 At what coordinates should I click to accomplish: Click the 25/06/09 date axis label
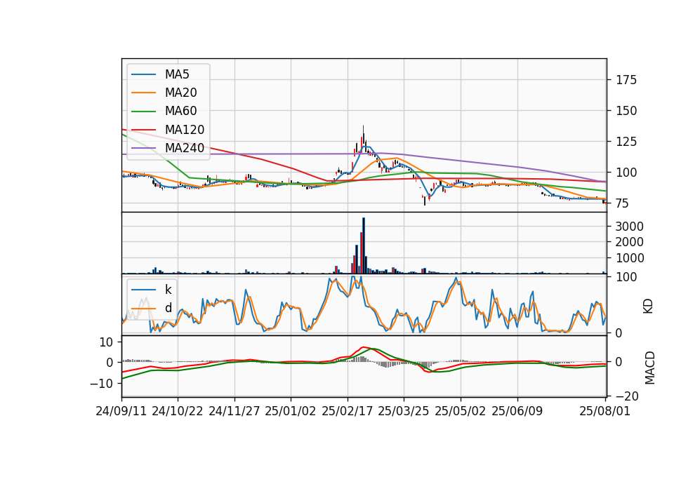(x=517, y=412)
